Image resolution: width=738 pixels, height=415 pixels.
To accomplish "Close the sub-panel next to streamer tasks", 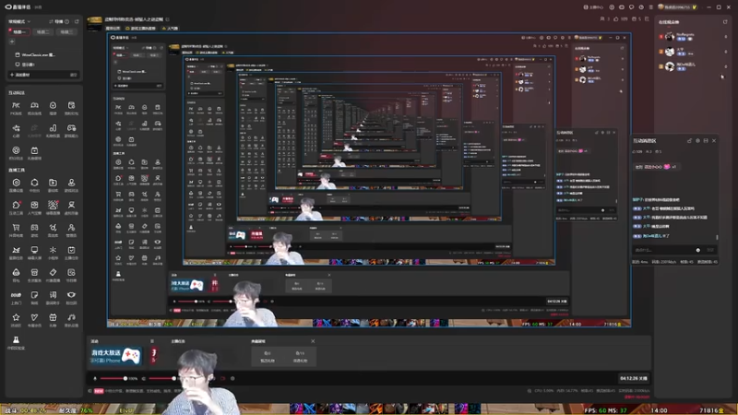I will (x=313, y=341).
